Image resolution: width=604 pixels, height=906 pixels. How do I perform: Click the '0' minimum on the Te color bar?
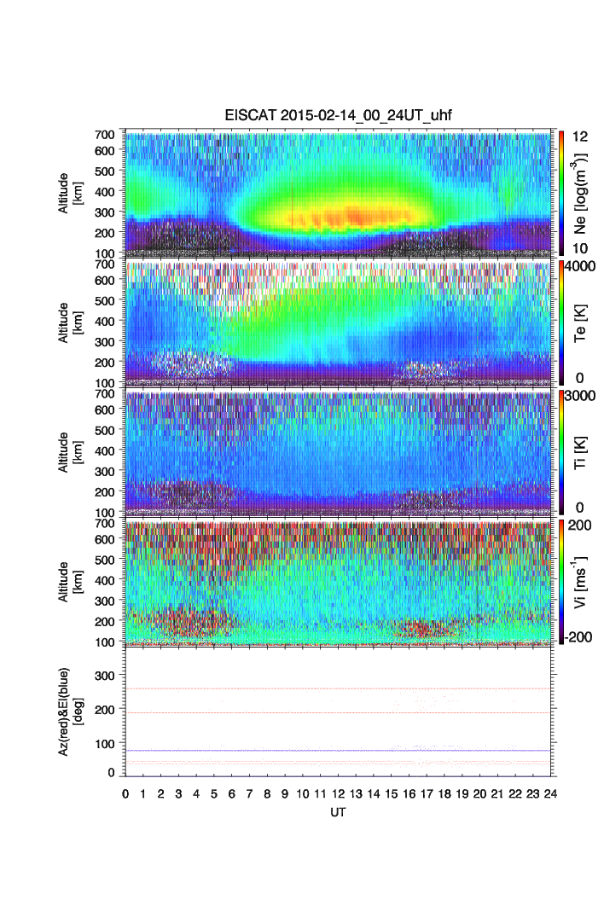580,378
